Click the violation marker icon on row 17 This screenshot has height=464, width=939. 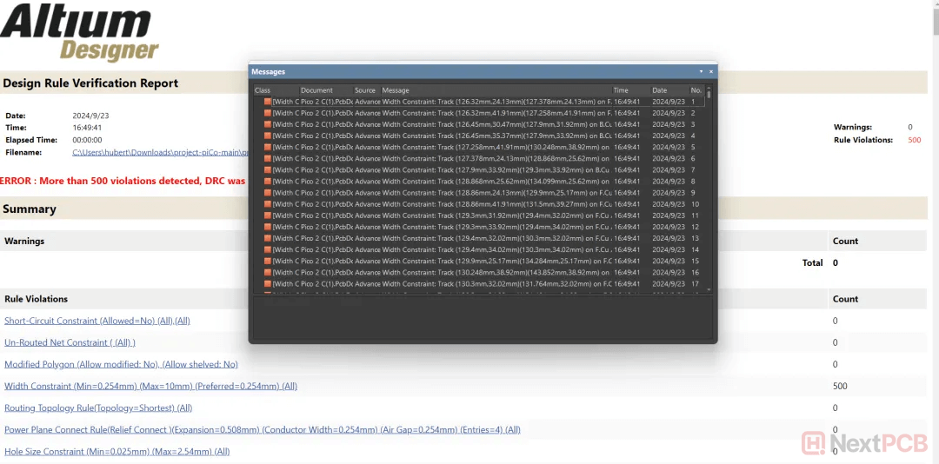[x=268, y=283]
